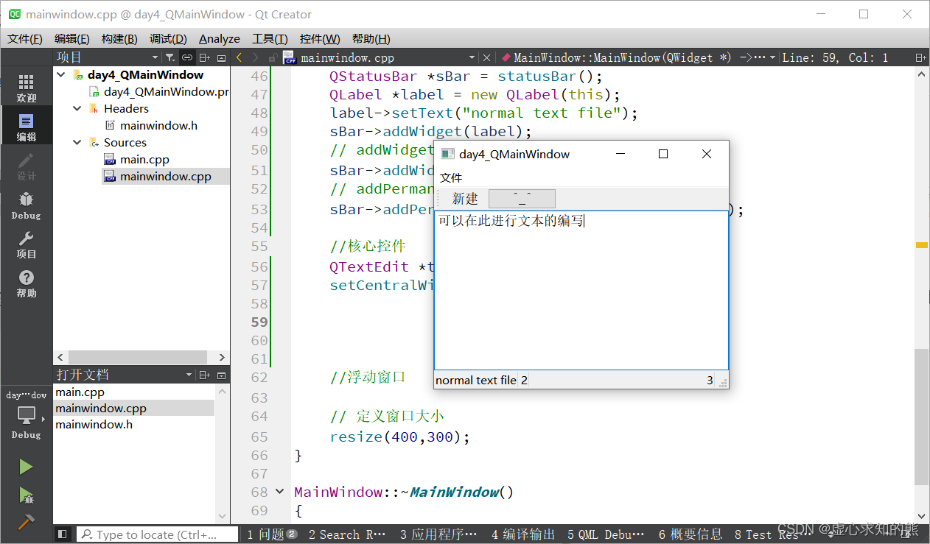This screenshot has width=930, height=544.
Task: Open the 打开文档 panel dropdown arrow
Action: pos(189,375)
